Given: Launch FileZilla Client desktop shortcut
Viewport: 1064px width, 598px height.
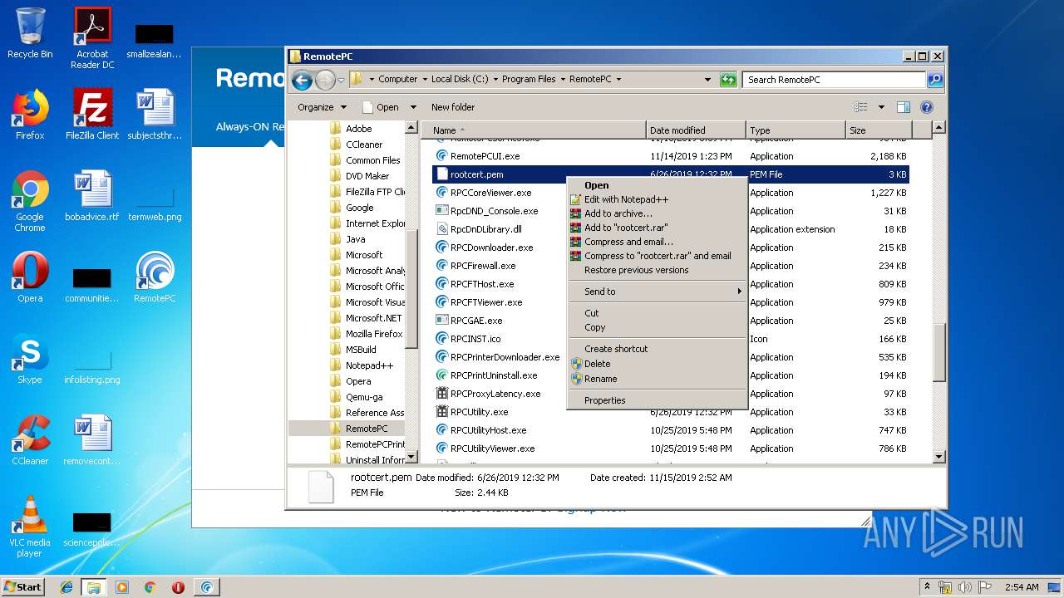Looking at the screenshot, I should coord(92,115).
